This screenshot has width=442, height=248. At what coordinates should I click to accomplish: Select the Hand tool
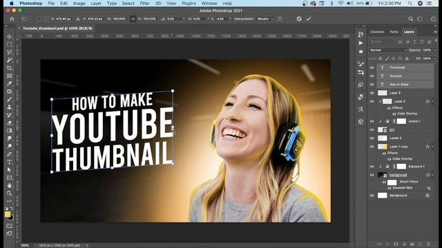tap(9, 185)
